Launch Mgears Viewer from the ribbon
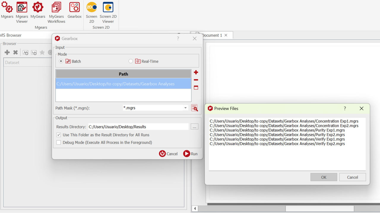Screen dimensions: 380x213 tap(22, 12)
